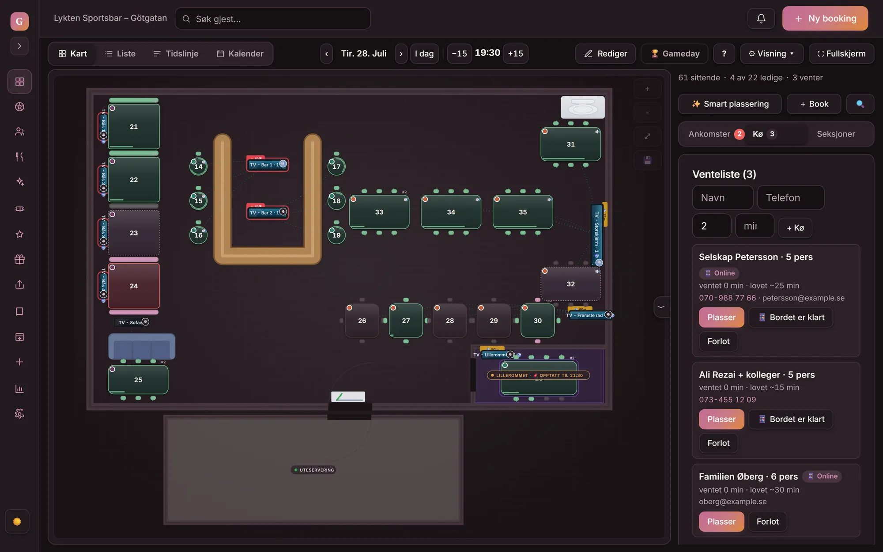Open the ticket icon in sidebar
The width and height of the screenshot is (883, 552).
[19, 209]
